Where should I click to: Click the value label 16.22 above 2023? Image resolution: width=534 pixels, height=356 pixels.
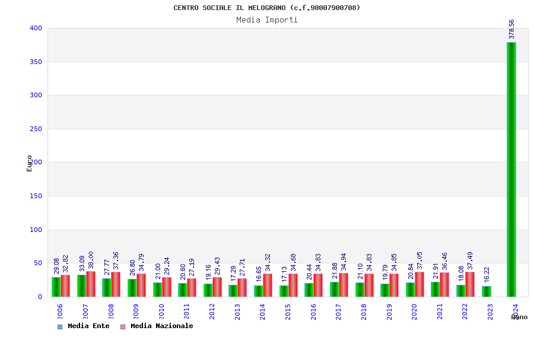487,274
